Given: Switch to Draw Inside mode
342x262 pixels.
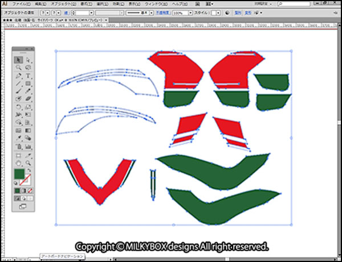Looking at the screenshot, I should (30, 198).
